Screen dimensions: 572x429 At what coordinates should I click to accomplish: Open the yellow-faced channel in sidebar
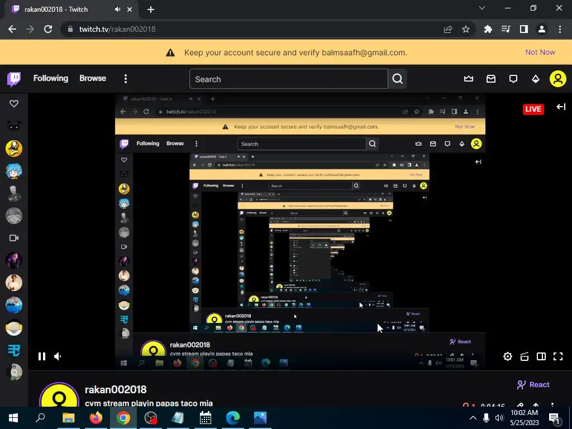click(x=14, y=149)
